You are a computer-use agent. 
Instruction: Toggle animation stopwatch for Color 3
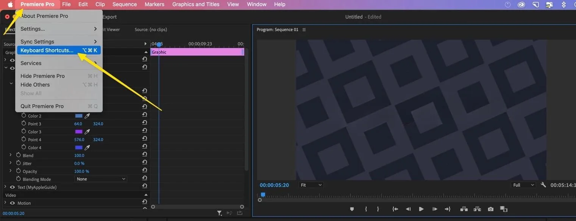(x=24, y=131)
